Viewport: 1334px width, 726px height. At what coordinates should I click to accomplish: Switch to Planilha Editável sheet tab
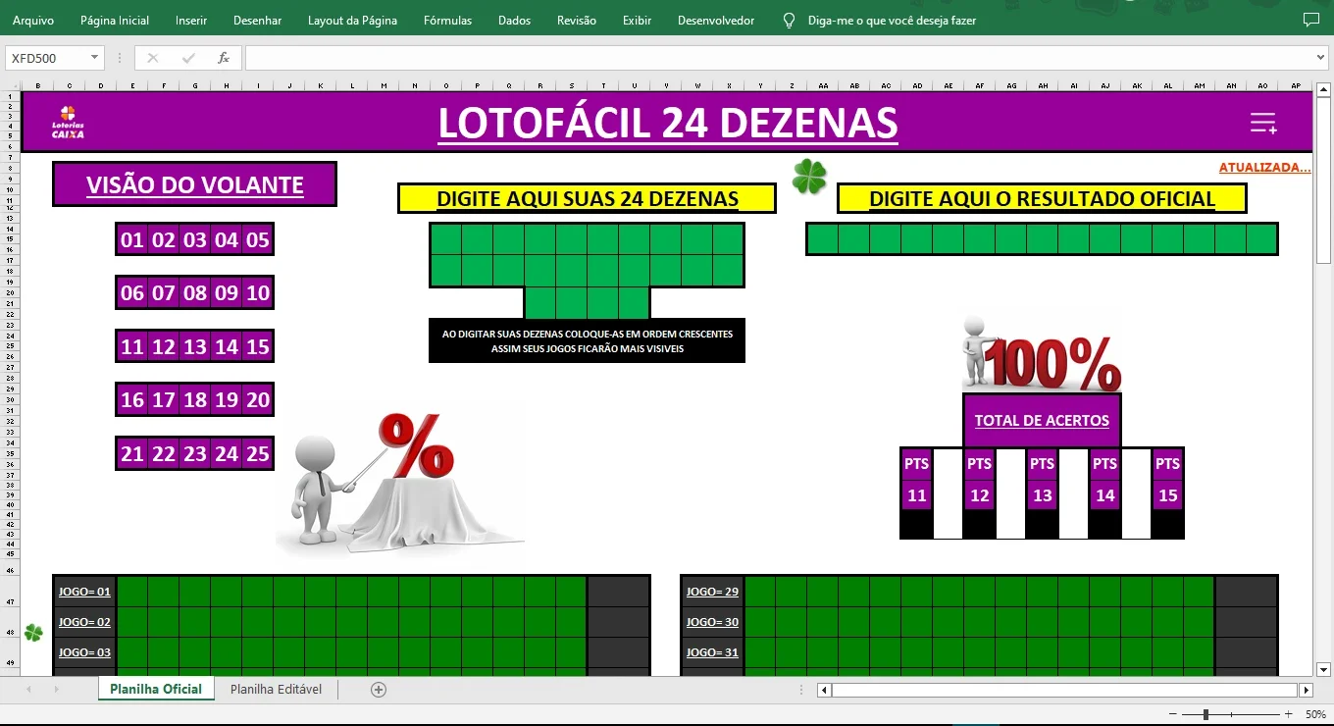(276, 689)
